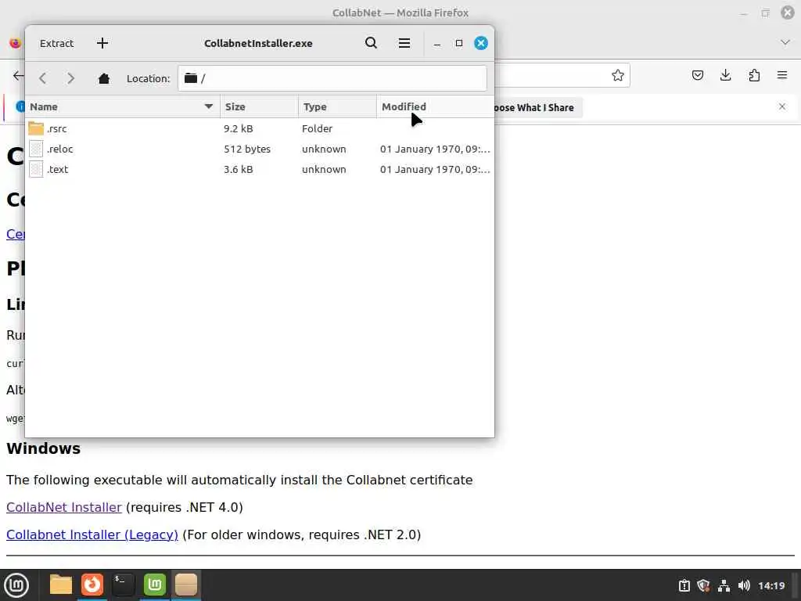Go to archive home location

tap(104, 78)
